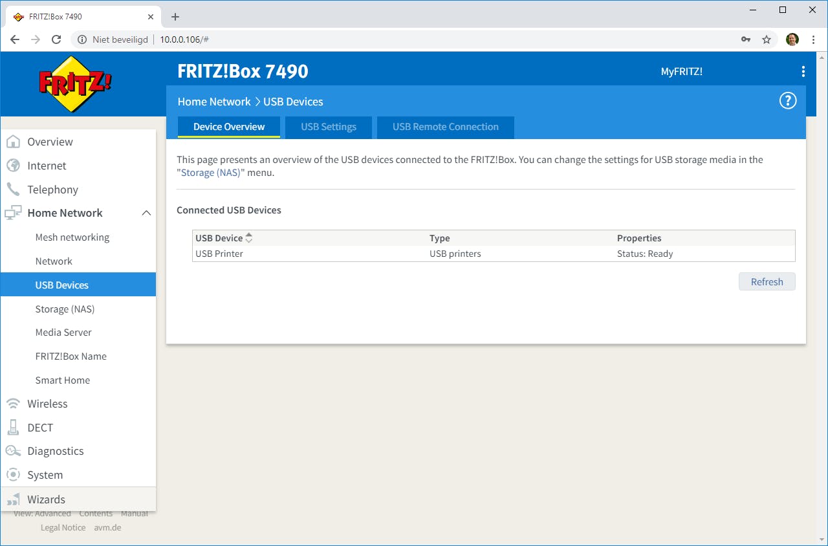Collapse the Home Network menu chevron
This screenshot has height=546, width=828.
[146, 213]
